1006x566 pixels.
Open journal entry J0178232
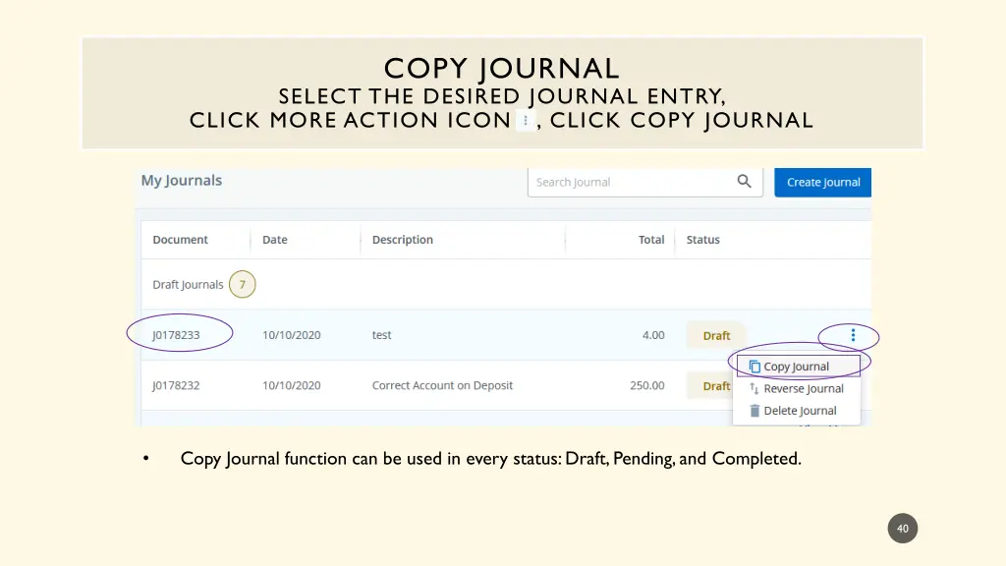175,385
